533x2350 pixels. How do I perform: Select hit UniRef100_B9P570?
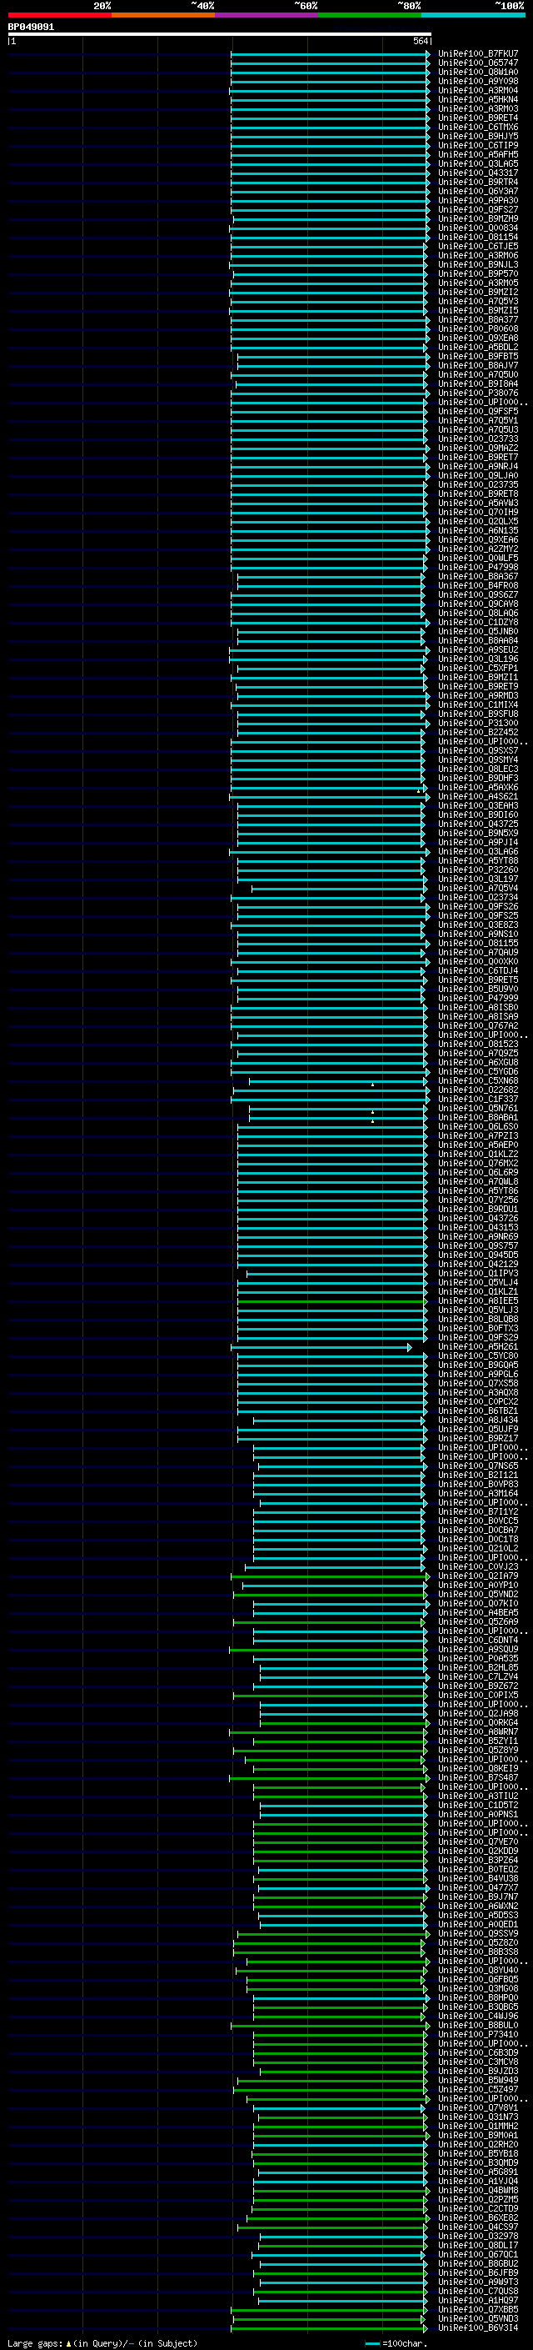(x=477, y=273)
